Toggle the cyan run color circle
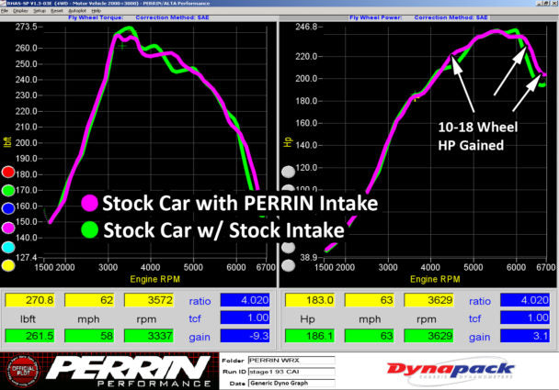Screen dimensions: 559x390 pos(8,246)
